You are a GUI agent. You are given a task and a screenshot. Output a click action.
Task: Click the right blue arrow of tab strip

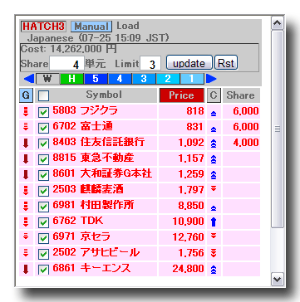[211, 79]
